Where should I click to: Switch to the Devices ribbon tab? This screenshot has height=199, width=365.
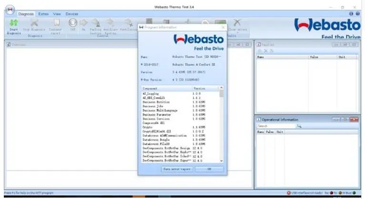tap(71, 14)
